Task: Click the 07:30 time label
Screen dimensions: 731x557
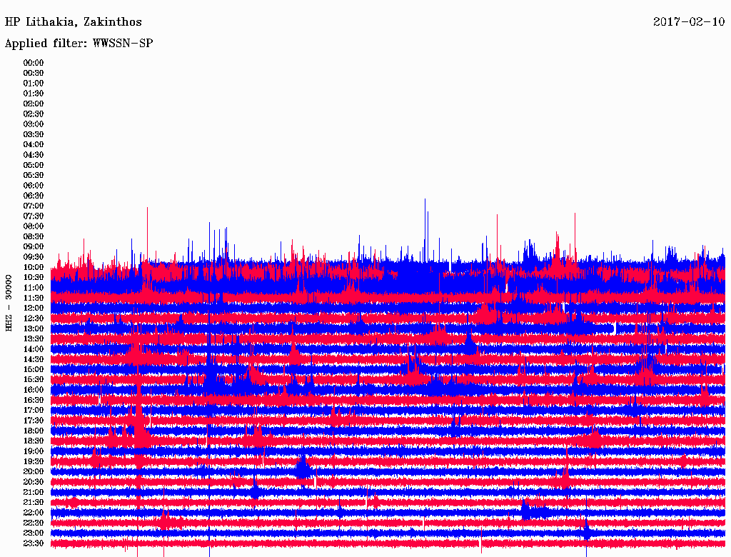Action: pyautogui.click(x=34, y=216)
